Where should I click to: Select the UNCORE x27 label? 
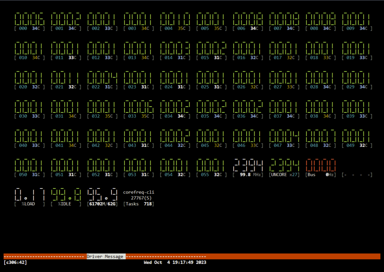(x=284, y=175)
